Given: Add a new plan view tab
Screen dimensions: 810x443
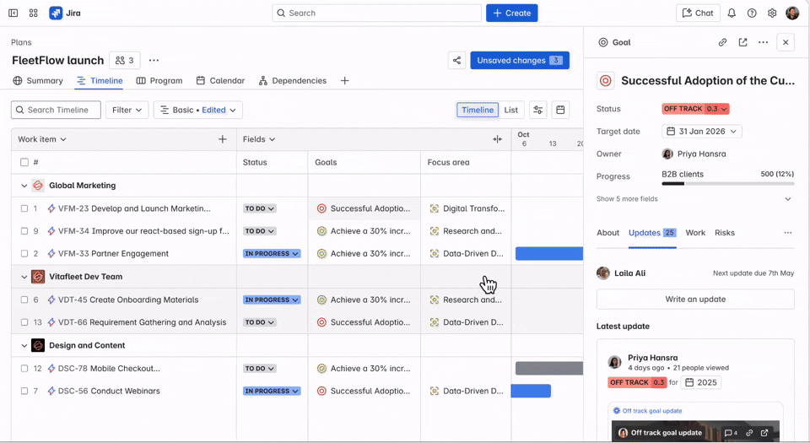Looking at the screenshot, I should click(x=344, y=80).
